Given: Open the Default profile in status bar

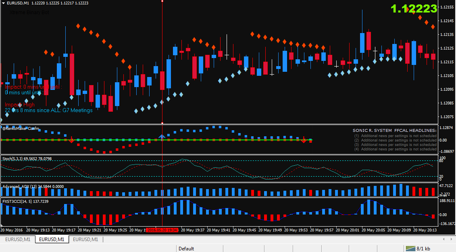Looking at the screenshot, I should (x=186, y=248).
